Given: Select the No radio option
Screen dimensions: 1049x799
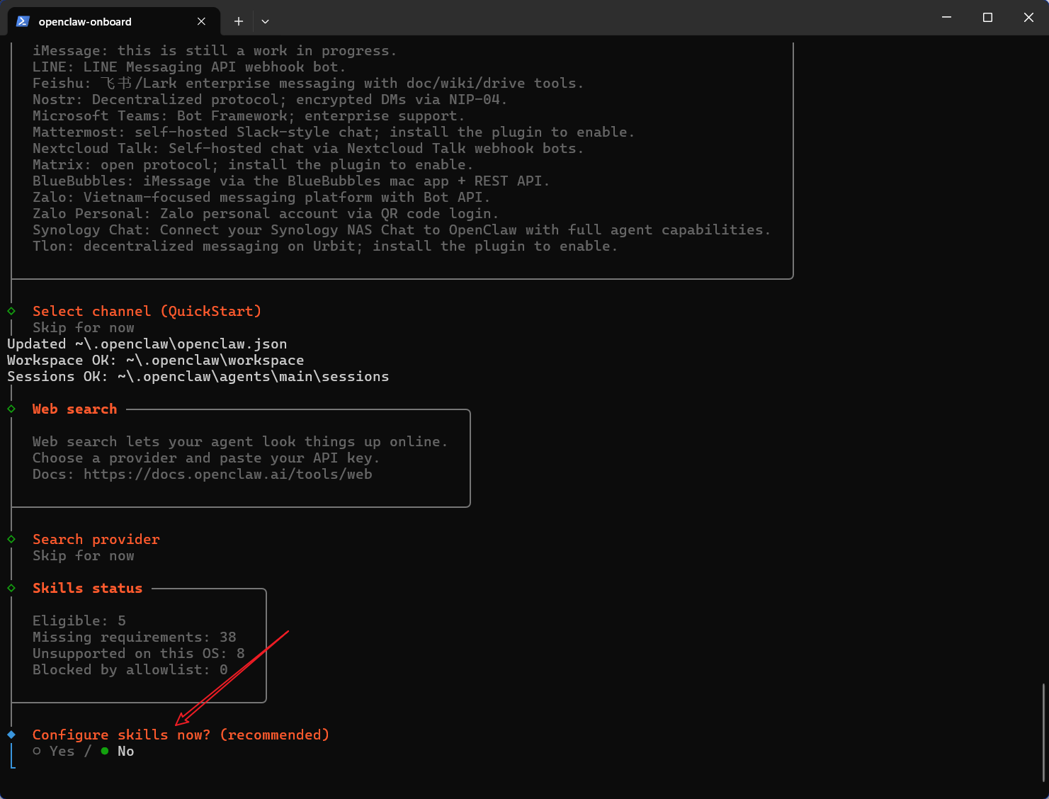Looking at the screenshot, I should coord(118,752).
